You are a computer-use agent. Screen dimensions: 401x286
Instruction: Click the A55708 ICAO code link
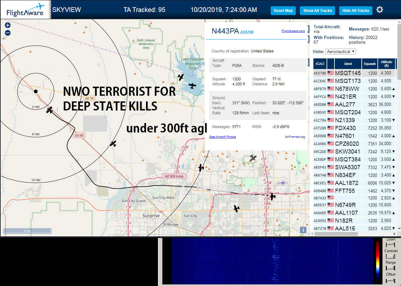tap(247, 32)
